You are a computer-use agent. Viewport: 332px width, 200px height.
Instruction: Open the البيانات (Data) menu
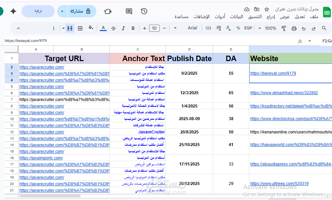tap(237, 16)
